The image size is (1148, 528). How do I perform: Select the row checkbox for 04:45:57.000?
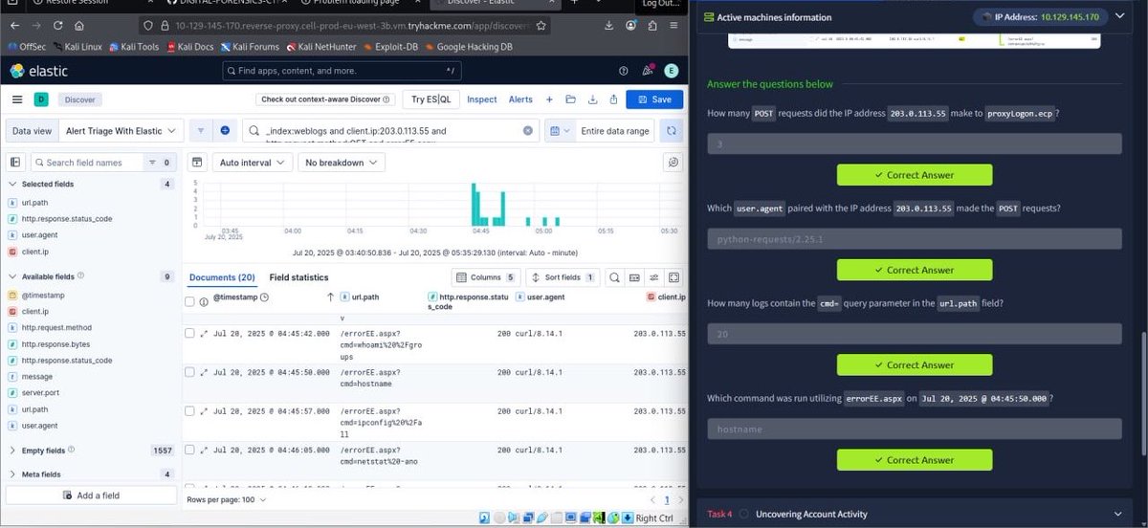coord(189,410)
